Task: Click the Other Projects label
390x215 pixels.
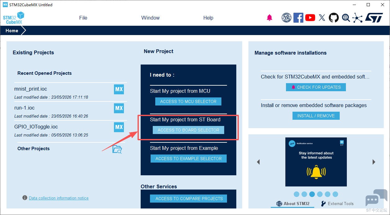Action: [x=34, y=148]
